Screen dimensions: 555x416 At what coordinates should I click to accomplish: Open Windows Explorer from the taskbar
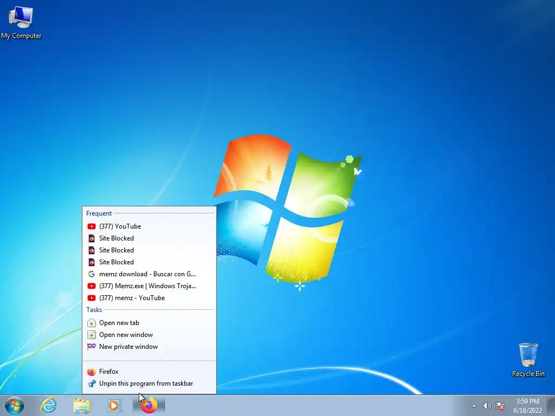tap(81, 406)
